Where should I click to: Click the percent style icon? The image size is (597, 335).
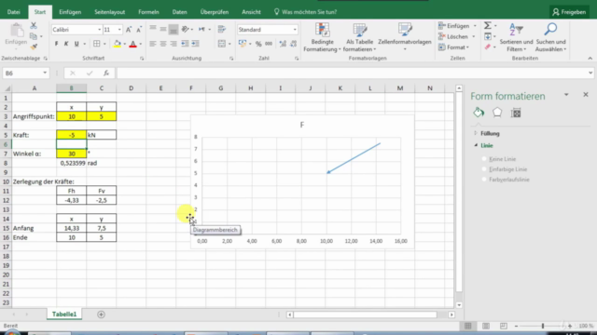tap(258, 44)
